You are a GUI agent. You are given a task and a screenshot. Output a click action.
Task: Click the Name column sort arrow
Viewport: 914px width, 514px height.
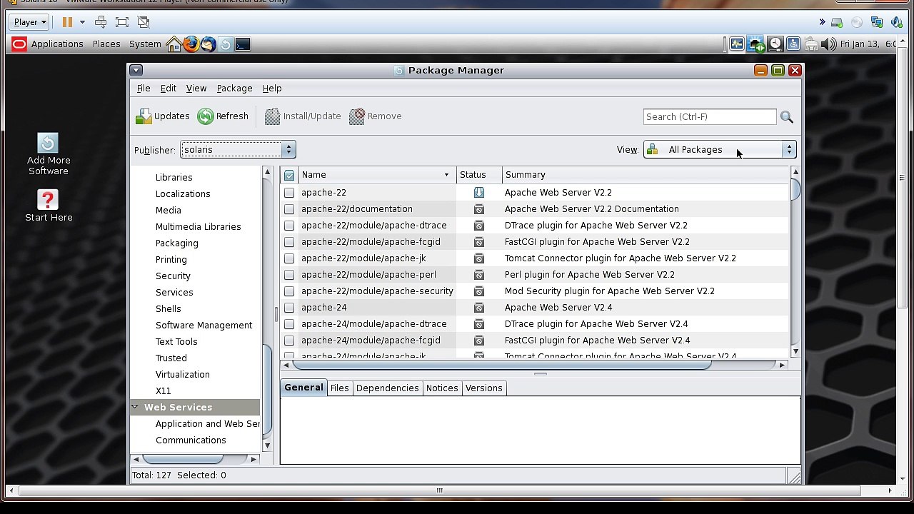(446, 175)
